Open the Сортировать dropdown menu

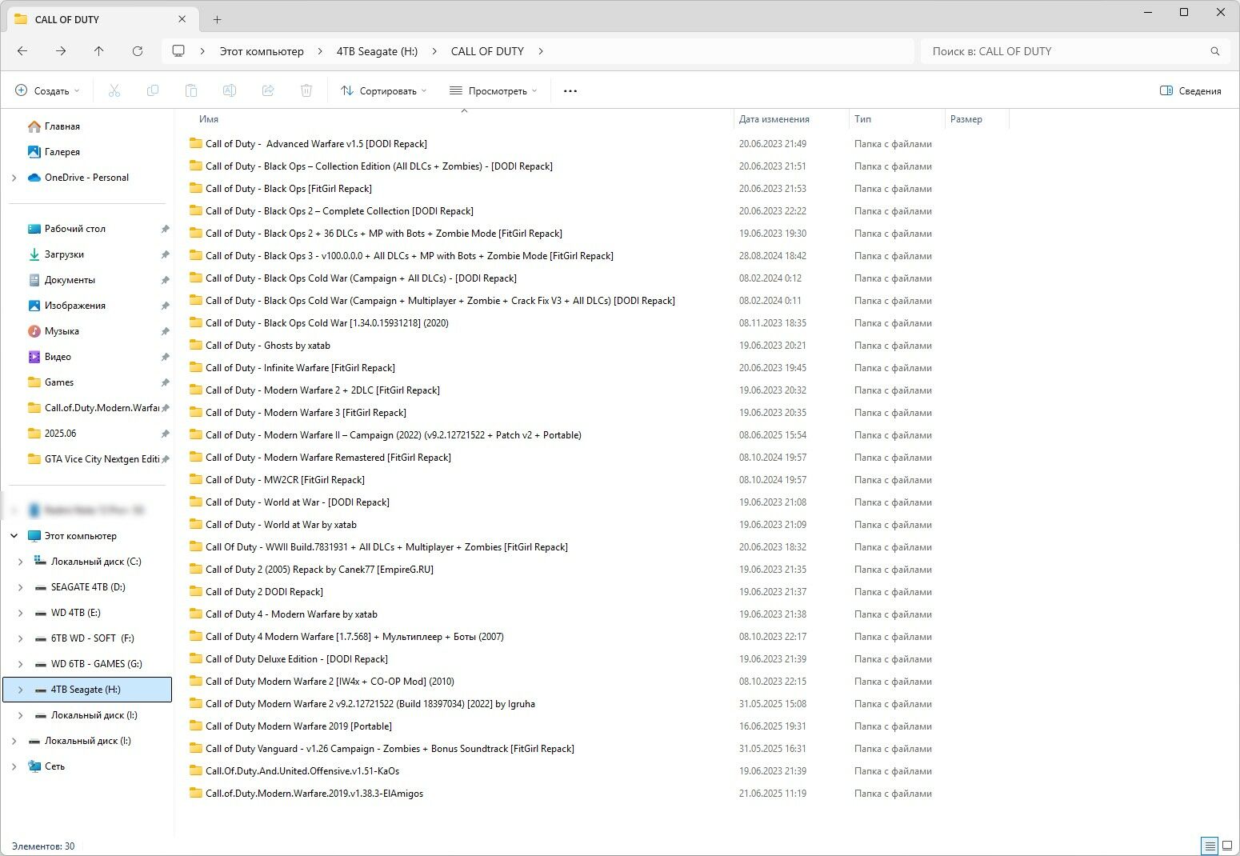pos(384,91)
